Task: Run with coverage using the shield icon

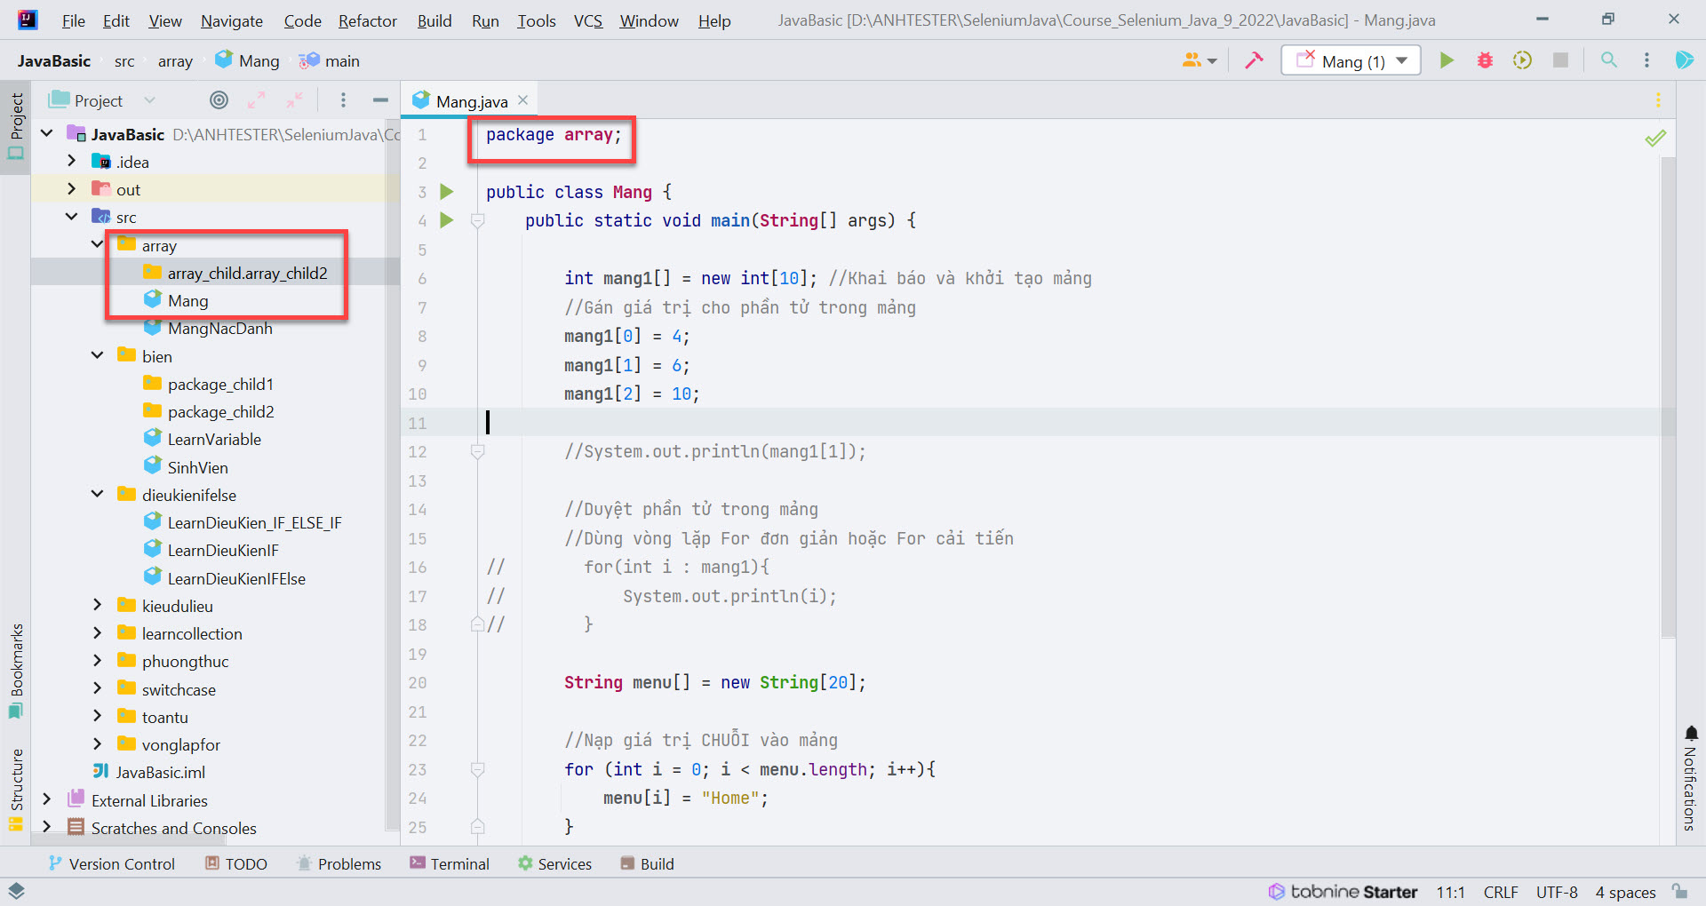Action: click(x=1523, y=60)
